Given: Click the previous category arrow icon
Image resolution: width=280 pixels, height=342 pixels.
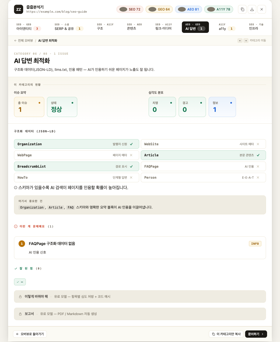Looking at the screenshot, I should click(x=240, y=40).
